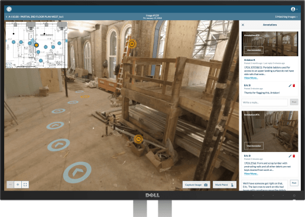The image size is (305, 217).
Task: Click 'Thanks for flagging this, Ardalan!' text
Action: click(x=262, y=93)
